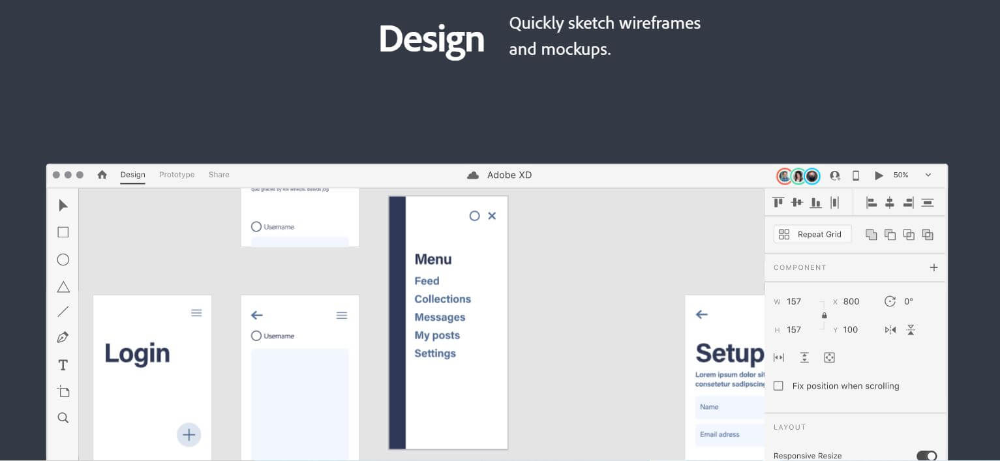Viewport: 1000px width, 461px height.
Task: Expand the COMPONENT section with the plus
Action: pos(933,267)
